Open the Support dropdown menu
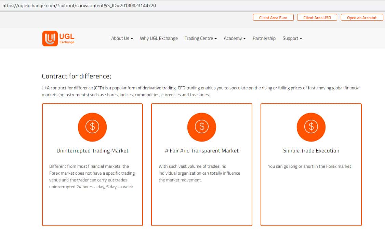This screenshot has height=236, width=385. click(292, 39)
